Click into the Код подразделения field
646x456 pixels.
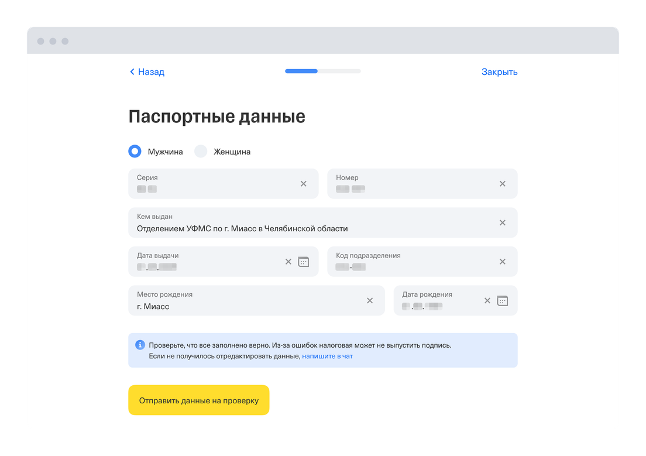(x=422, y=262)
